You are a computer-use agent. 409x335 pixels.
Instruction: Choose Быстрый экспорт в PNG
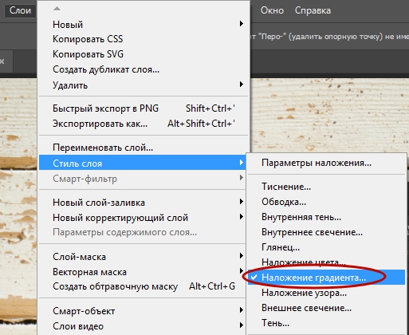(x=144, y=108)
